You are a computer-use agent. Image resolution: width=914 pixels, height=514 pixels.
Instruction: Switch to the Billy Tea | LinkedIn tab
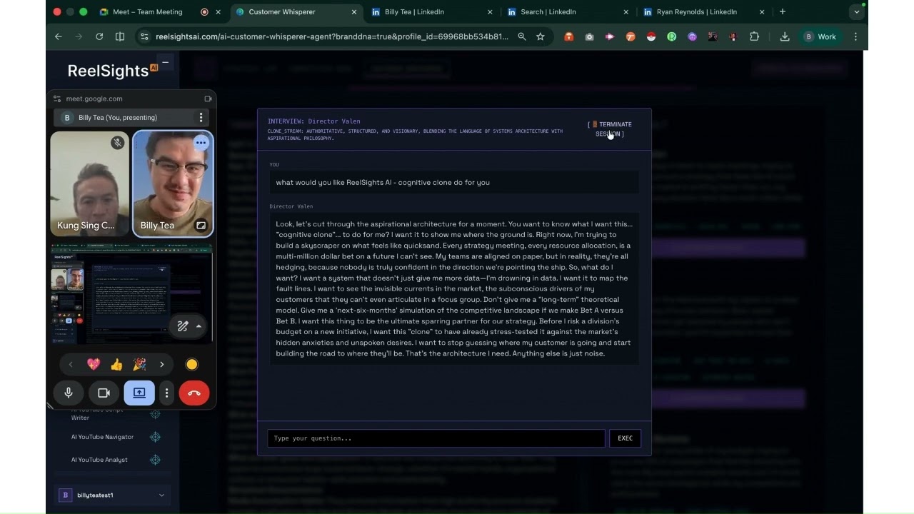432,12
